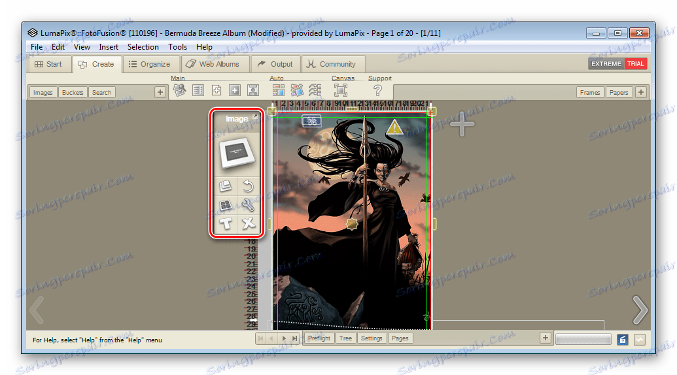Click the image frame thumbnail in Image panel
677x375 pixels.
tap(237, 153)
